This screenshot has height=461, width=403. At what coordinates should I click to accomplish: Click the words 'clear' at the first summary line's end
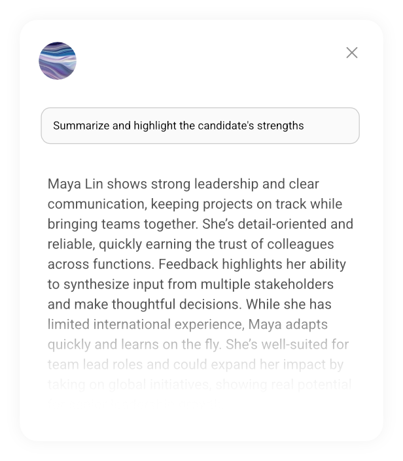pos(304,184)
